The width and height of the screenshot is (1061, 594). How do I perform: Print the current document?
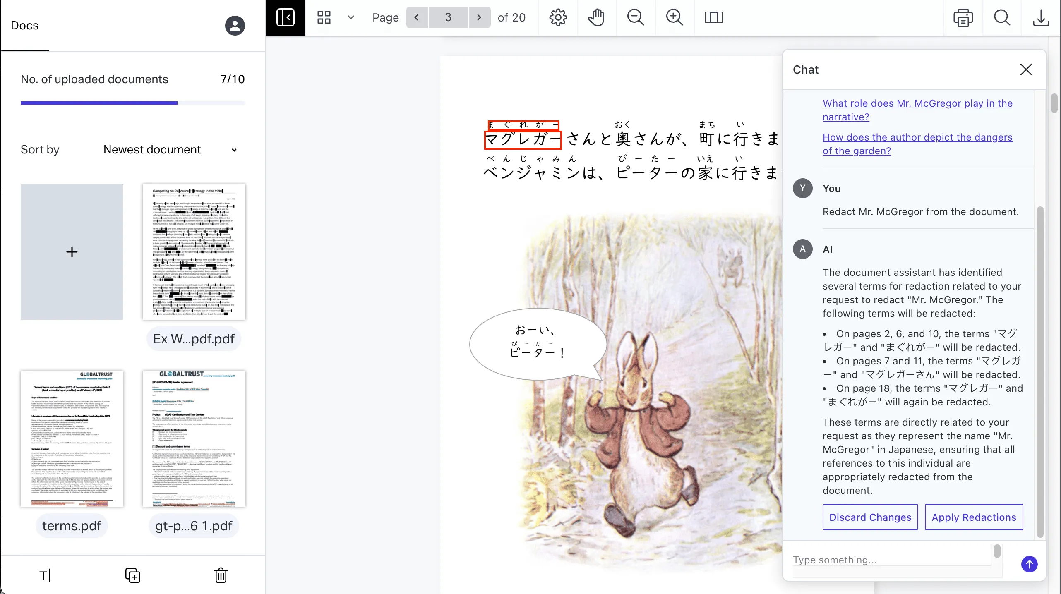(x=963, y=17)
